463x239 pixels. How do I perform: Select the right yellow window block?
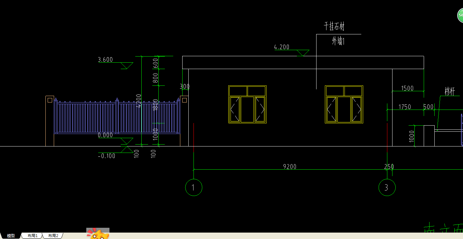[x=344, y=104]
